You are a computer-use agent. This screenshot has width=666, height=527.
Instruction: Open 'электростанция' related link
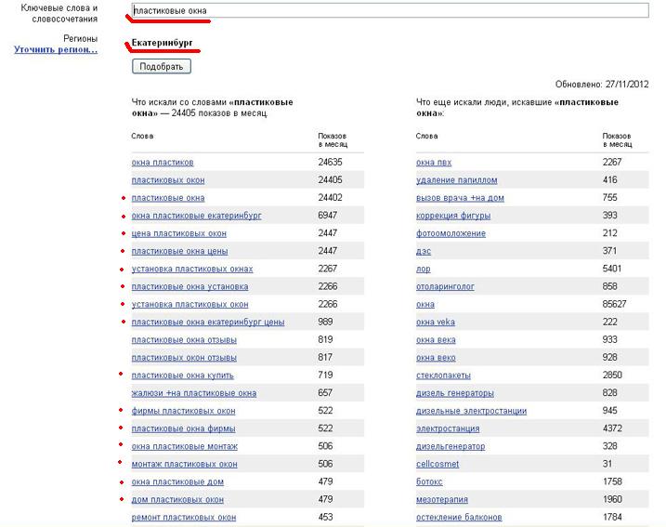(x=448, y=428)
